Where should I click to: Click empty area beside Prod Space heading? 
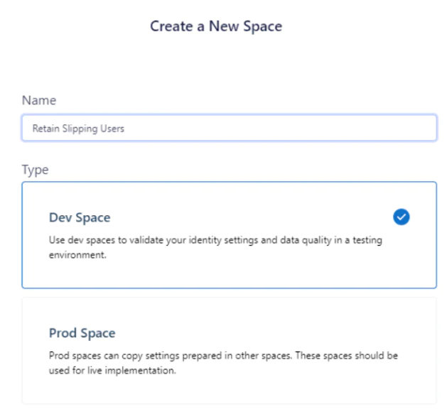tap(284, 333)
